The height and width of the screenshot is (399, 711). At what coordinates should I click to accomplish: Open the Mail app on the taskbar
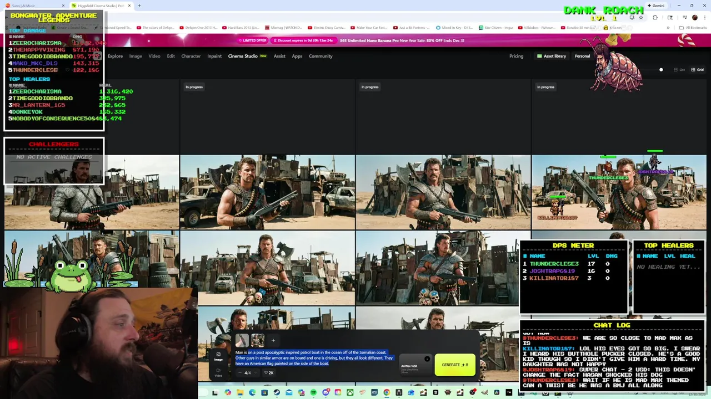click(x=289, y=392)
